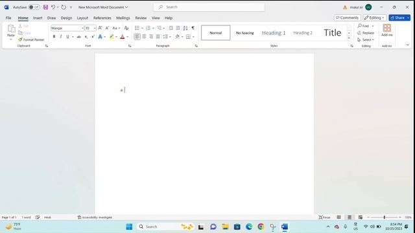This screenshot has width=415, height=233.
Task: Apply paragraph shading
Action: click(177, 37)
